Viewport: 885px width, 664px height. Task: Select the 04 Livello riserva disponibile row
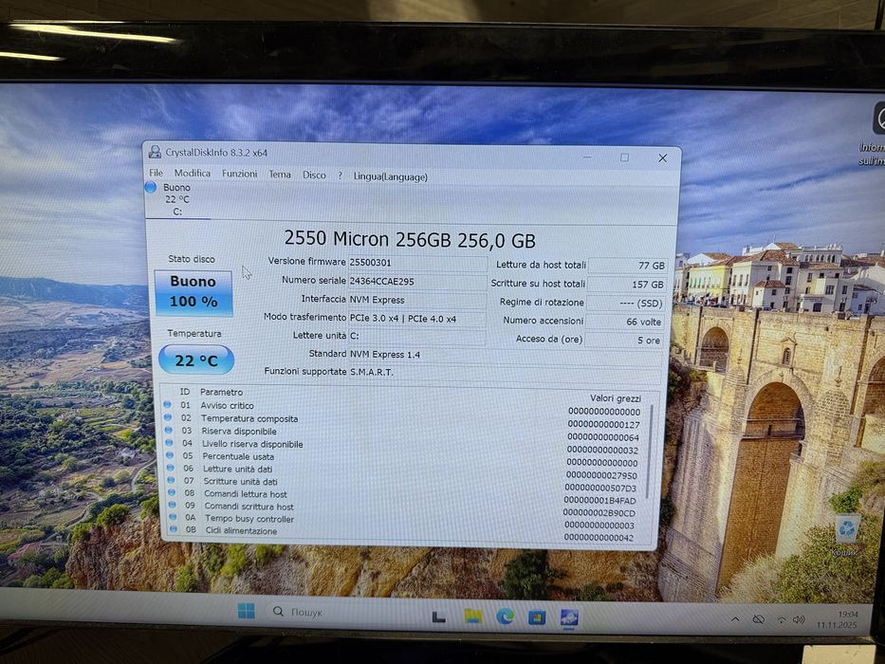(403, 446)
